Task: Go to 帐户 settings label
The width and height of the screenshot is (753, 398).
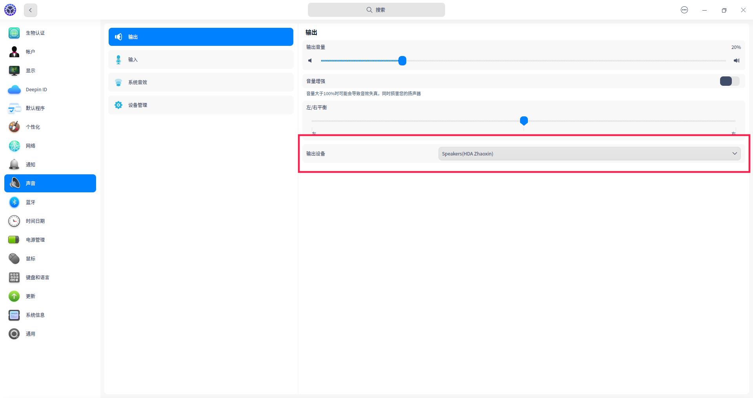Action: 31,52
